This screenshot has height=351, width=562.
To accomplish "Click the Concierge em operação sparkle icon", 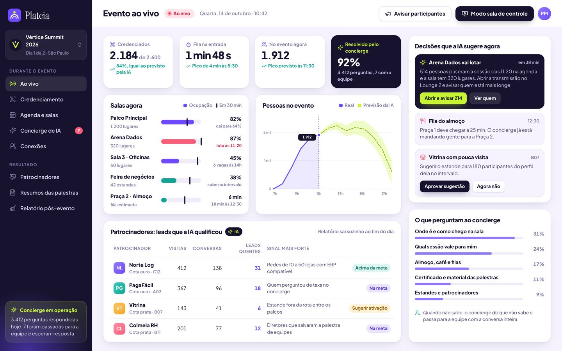I will click(14, 310).
